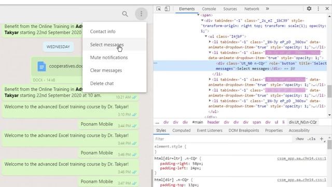Viewport: 332px width, 187px height.
Task: Click the WEDNESDAY date badge
Action: 58,47
